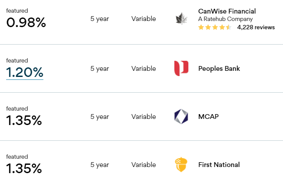Click the First National acorn logo
This screenshot has width=283, height=181.
click(x=181, y=165)
